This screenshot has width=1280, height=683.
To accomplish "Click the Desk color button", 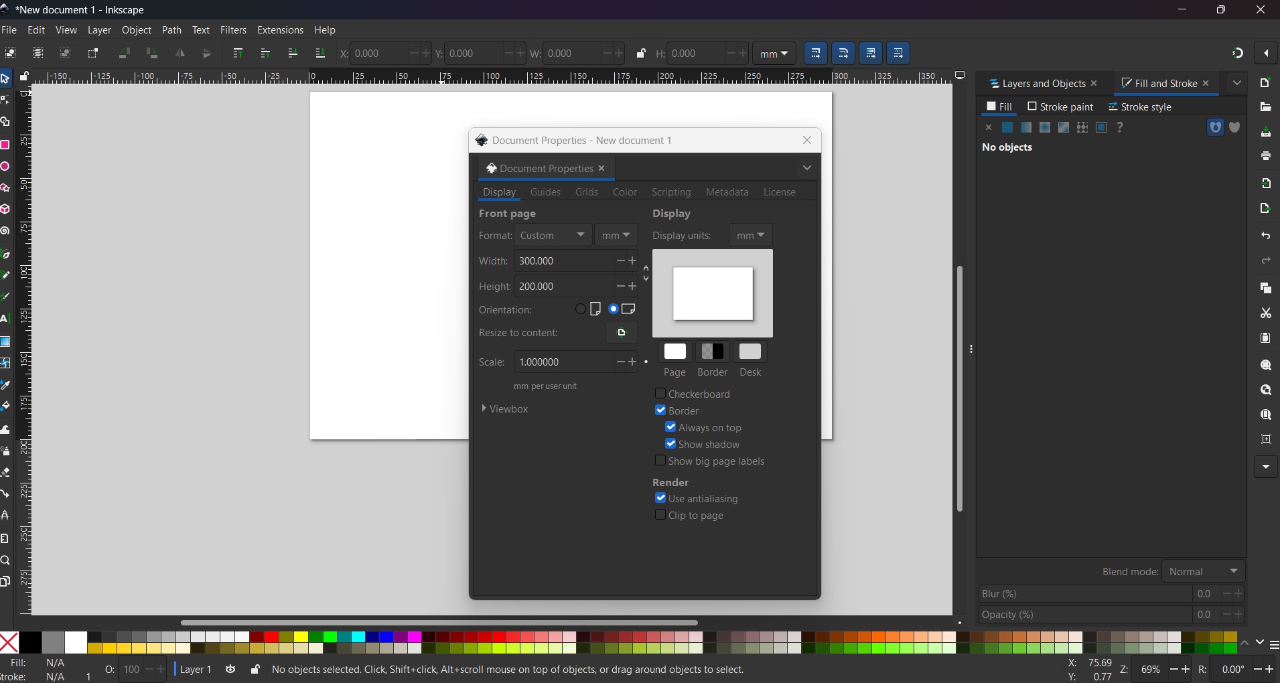I will point(750,352).
